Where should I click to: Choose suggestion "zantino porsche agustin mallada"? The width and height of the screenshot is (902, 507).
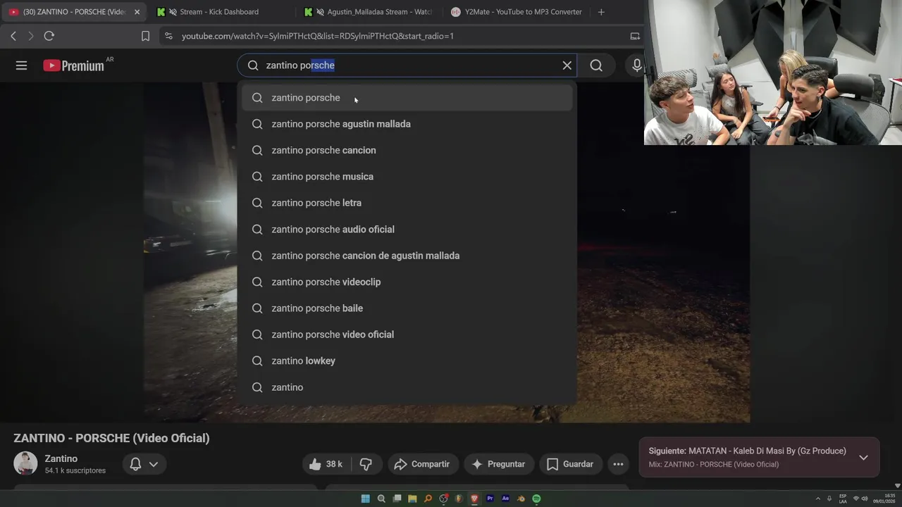(407, 124)
